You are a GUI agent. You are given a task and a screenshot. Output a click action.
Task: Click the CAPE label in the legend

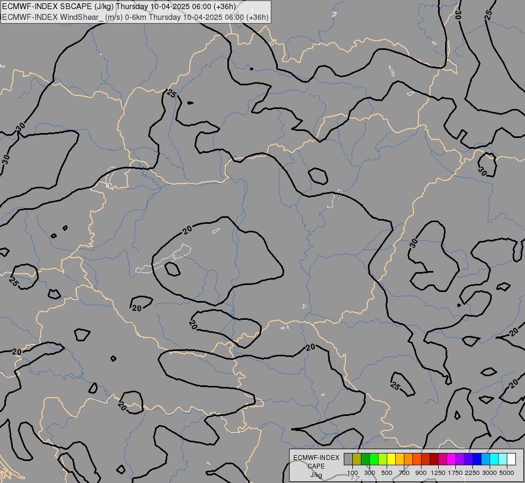[316, 466]
